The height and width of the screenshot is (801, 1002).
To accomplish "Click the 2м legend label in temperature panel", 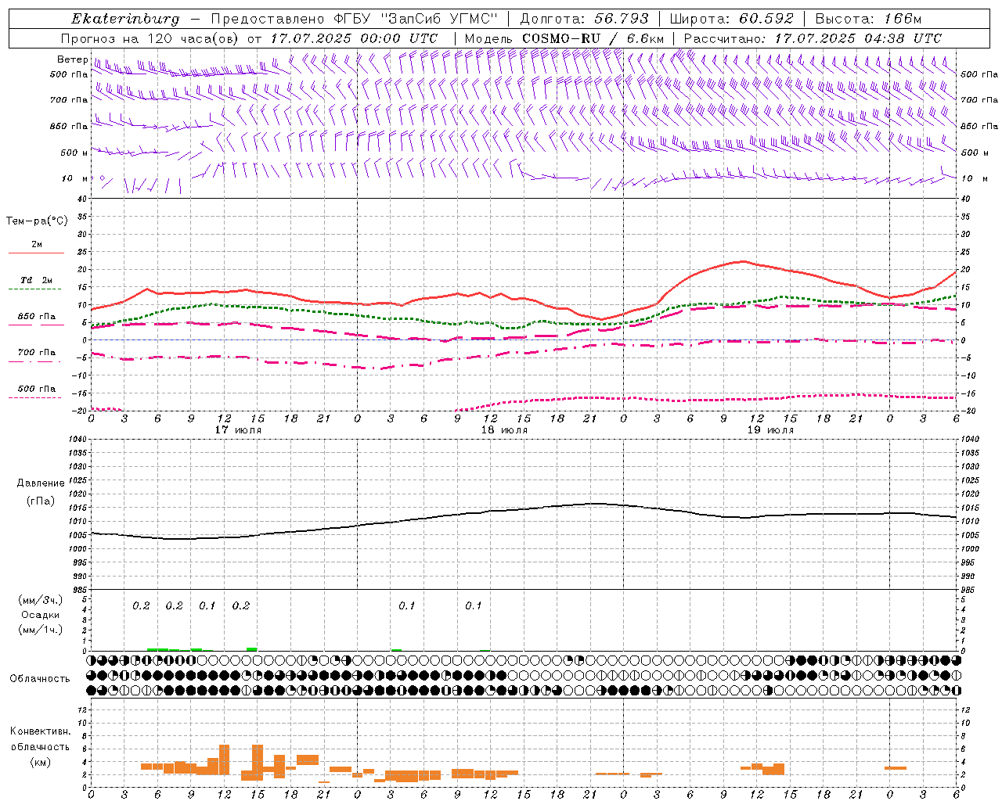I will (37, 245).
